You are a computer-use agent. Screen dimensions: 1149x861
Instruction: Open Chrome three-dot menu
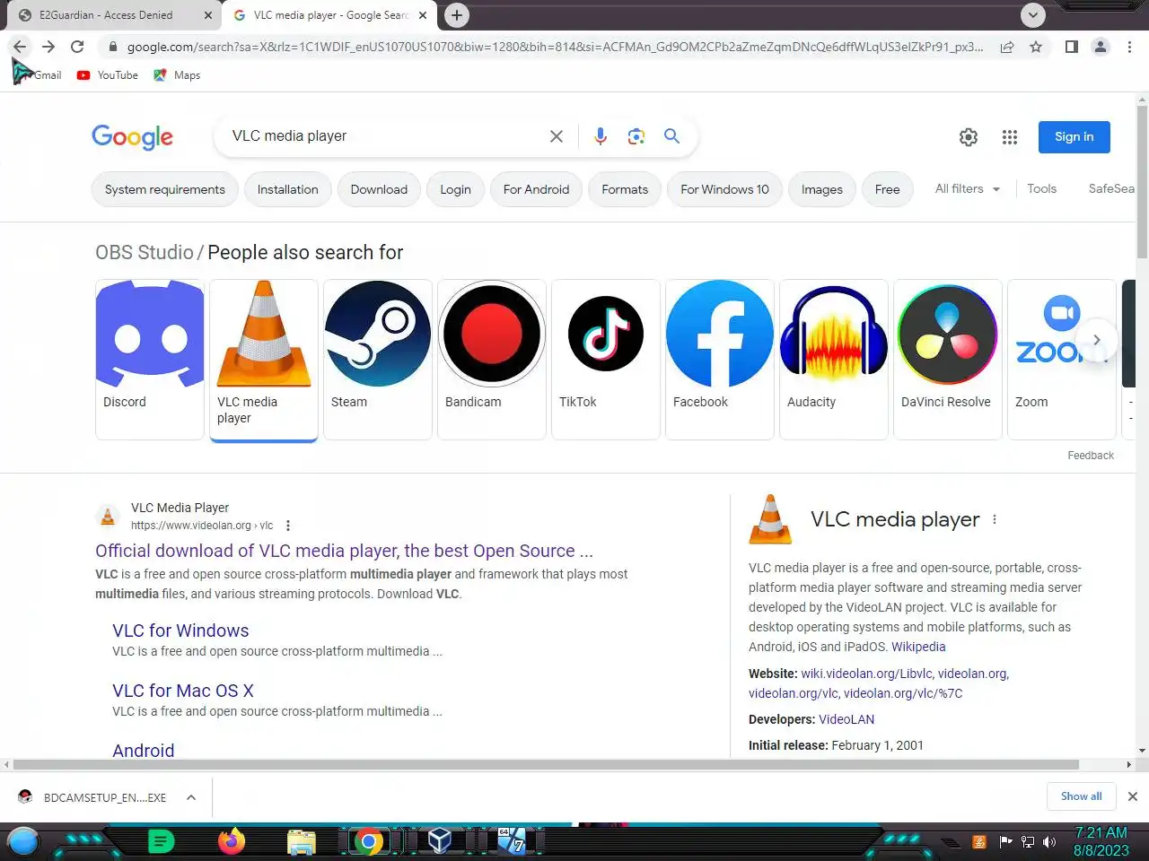coord(1129,47)
